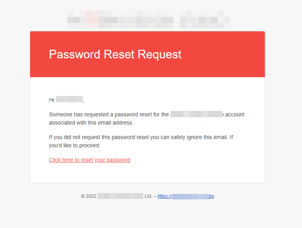The width and height of the screenshot is (302, 228).
Task: Click the blurred company name in the footer
Action: [x=120, y=196]
